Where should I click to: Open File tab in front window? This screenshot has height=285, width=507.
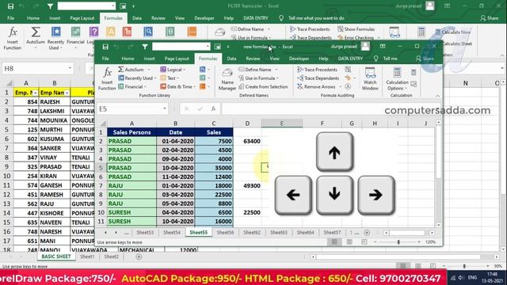tap(105, 59)
